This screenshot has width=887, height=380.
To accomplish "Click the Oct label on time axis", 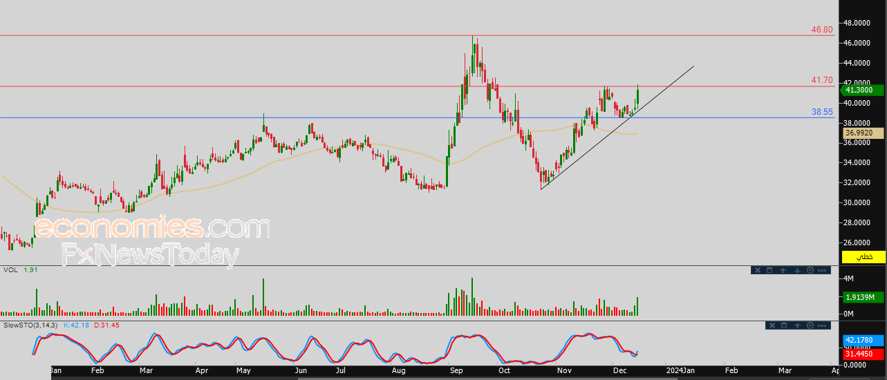I will [506, 371].
